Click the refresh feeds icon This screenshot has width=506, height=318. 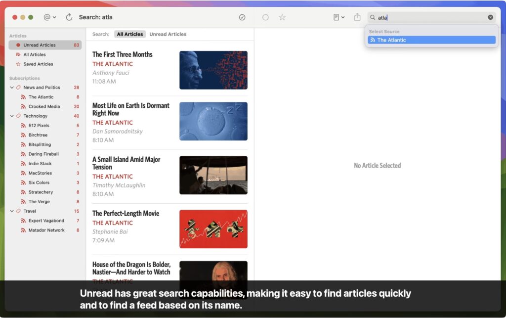coord(69,16)
